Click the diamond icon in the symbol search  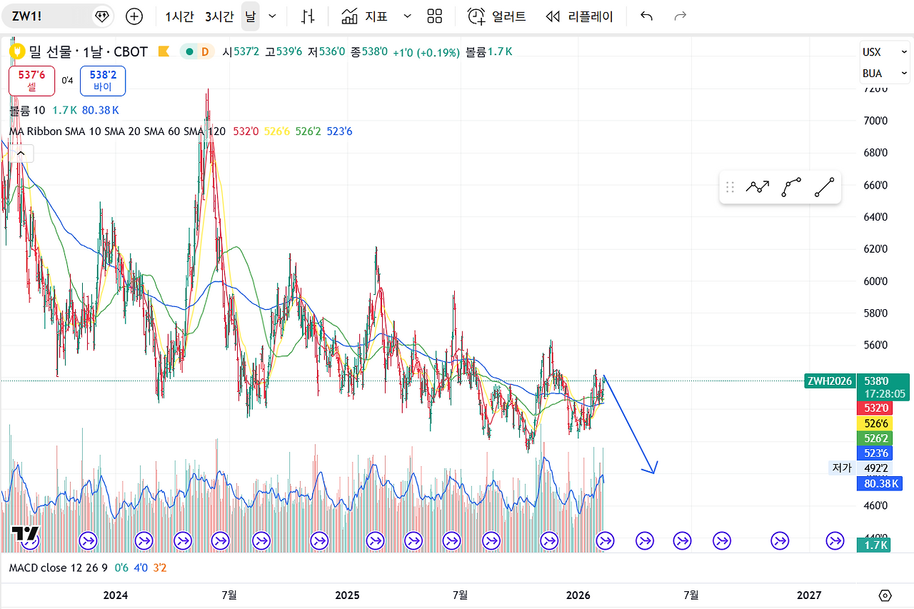pos(101,16)
